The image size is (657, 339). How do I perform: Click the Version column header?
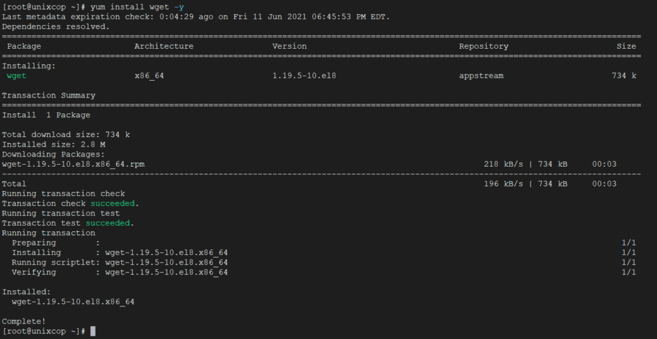pyautogui.click(x=289, y=46)
